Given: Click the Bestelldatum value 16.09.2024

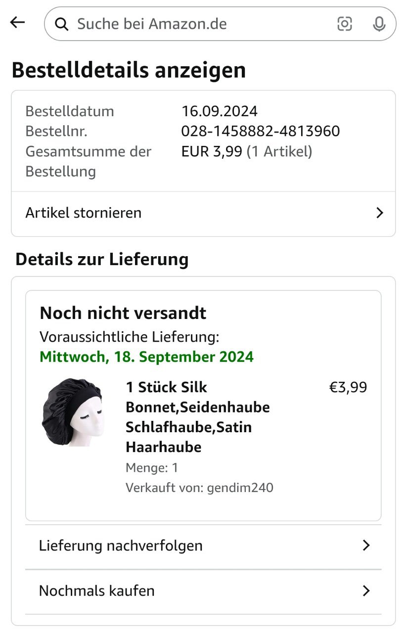Looking at the screenshot, I should [x=219, y=111].
